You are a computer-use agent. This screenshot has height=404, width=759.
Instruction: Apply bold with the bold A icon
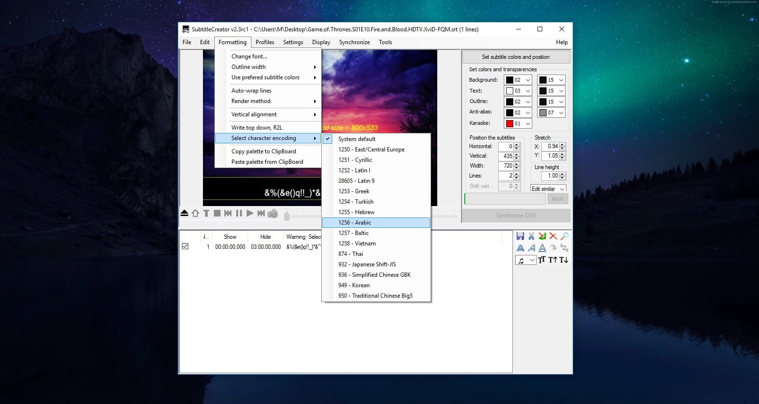520,248
